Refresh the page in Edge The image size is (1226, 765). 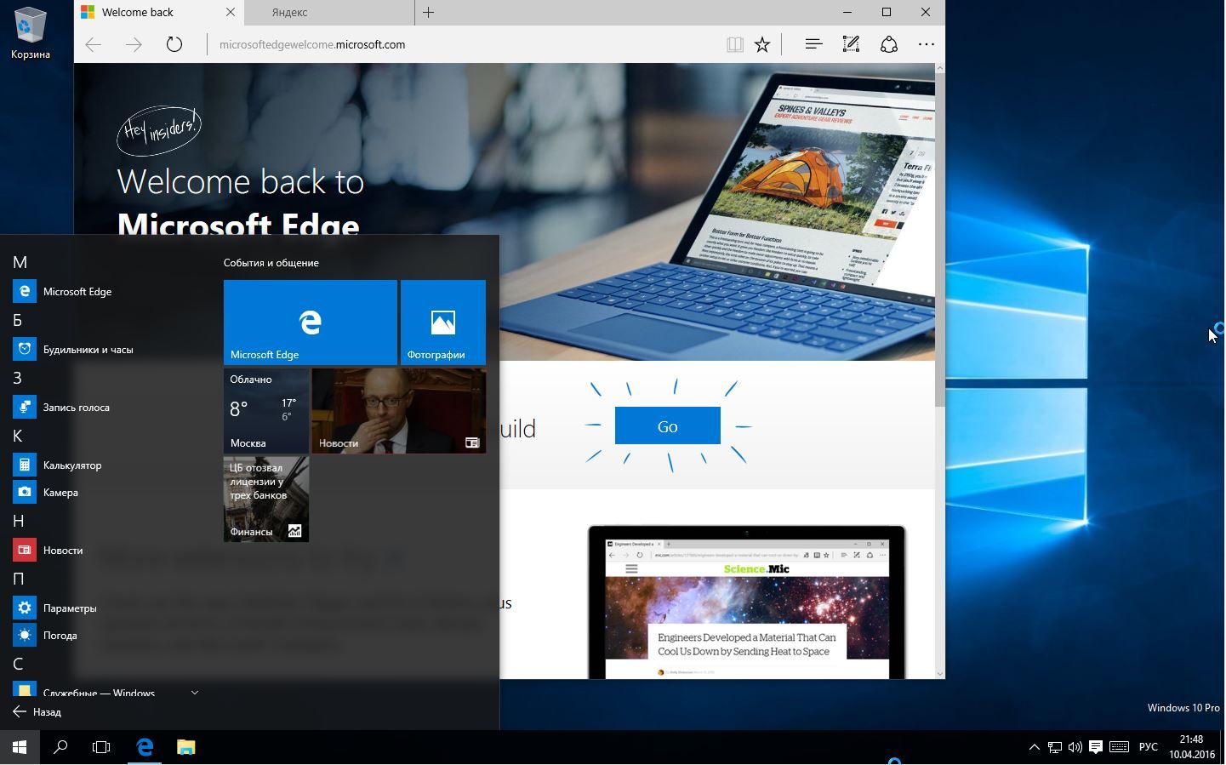pyautogui.click(x=174, y=44)
